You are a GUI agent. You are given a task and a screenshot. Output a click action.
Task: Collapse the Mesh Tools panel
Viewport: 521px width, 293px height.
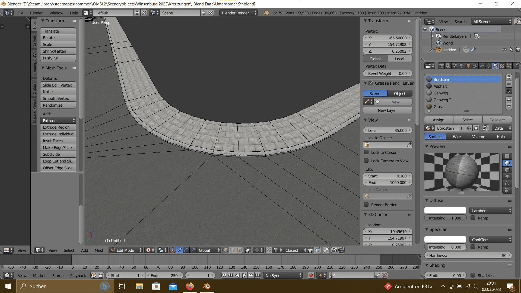[x=43, y=68]
